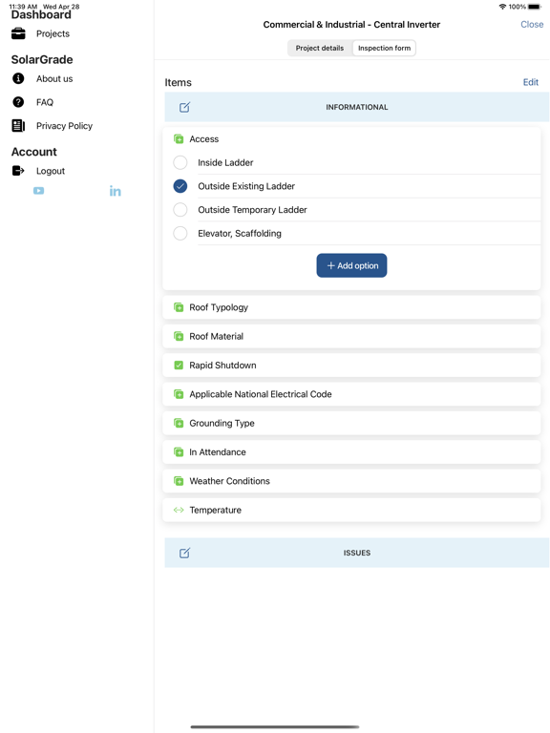Open the Privacy Policy document icon
The height and width of the screenshot is (733, 550).
18,125
